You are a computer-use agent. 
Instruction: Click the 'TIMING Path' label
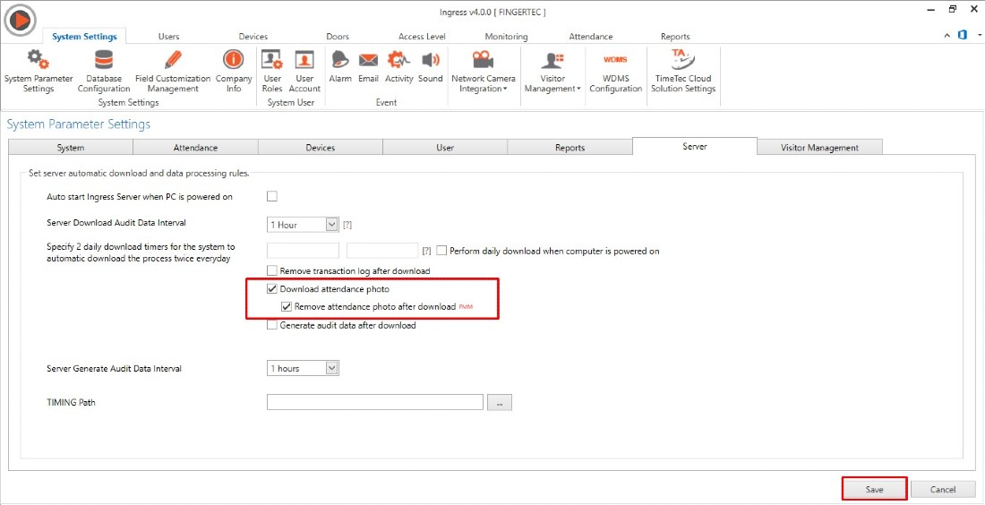tap(71, 402)
